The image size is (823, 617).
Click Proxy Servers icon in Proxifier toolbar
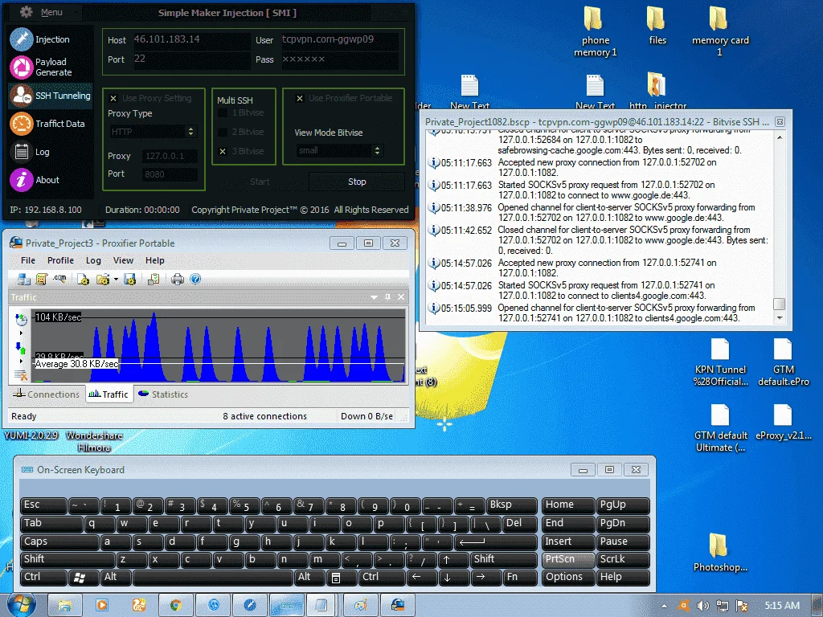[23, 279]
